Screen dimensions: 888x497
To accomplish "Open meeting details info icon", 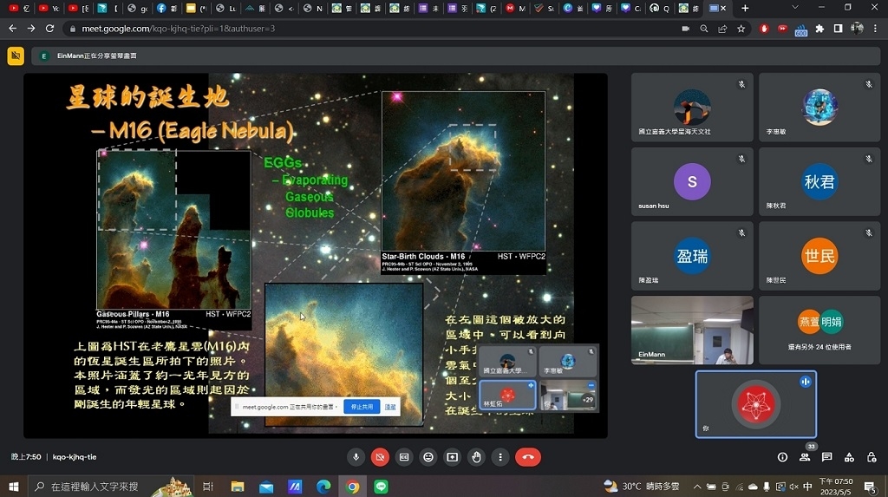I will pos(783,457).
